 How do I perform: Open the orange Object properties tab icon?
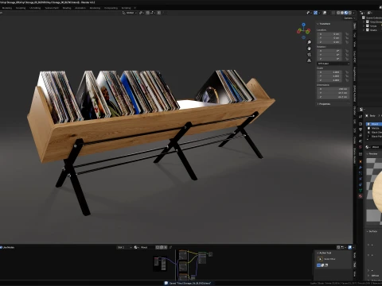point(361,161)
